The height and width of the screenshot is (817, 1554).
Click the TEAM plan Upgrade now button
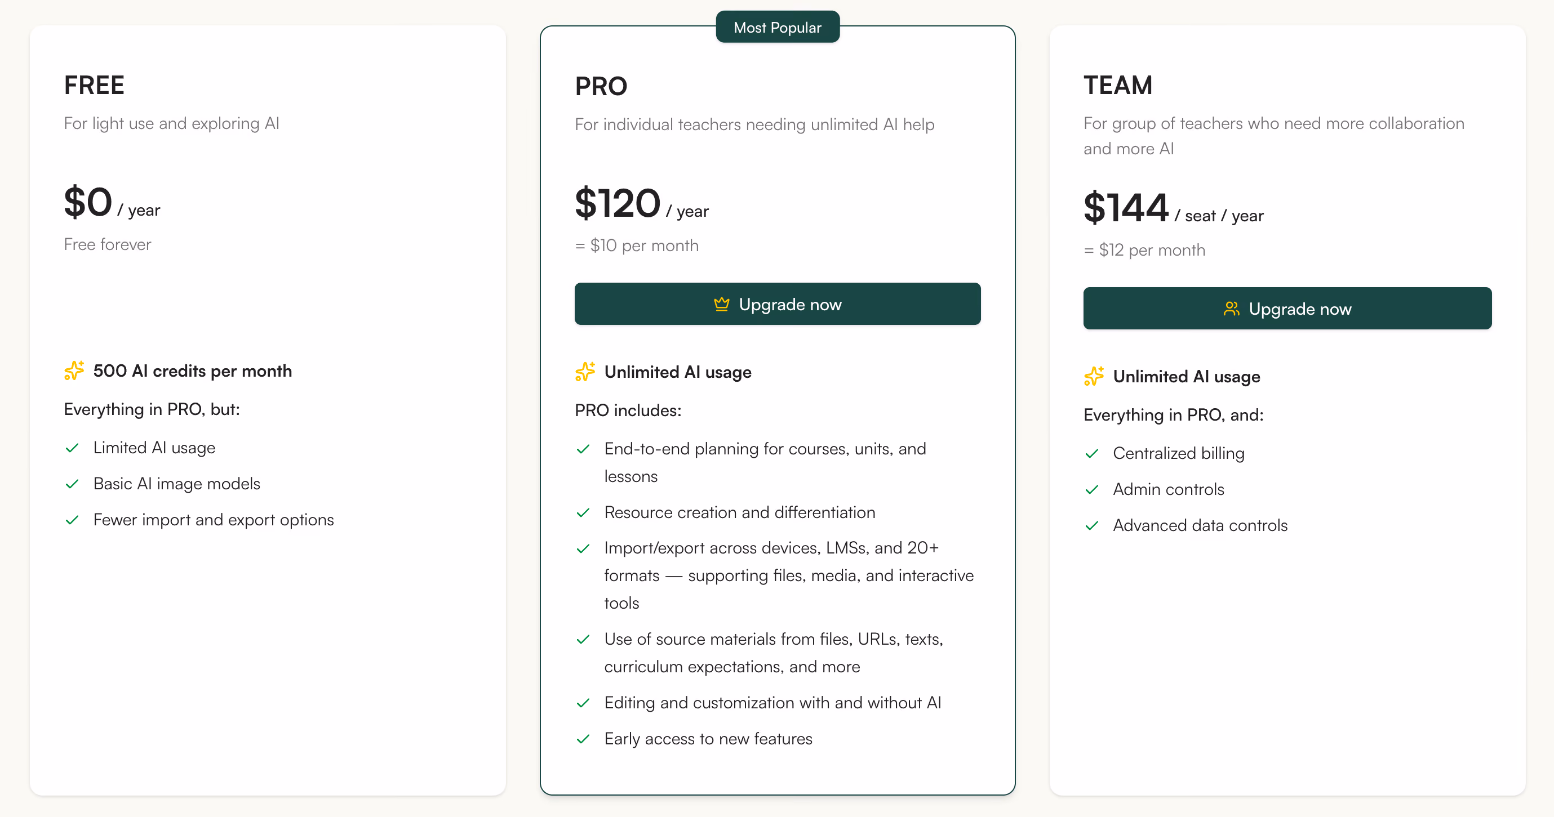coord(1287,308)
